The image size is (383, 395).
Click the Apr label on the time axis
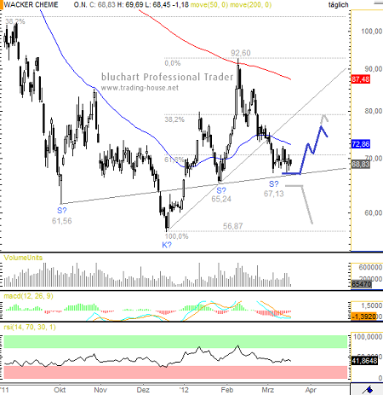coord(311,390)
